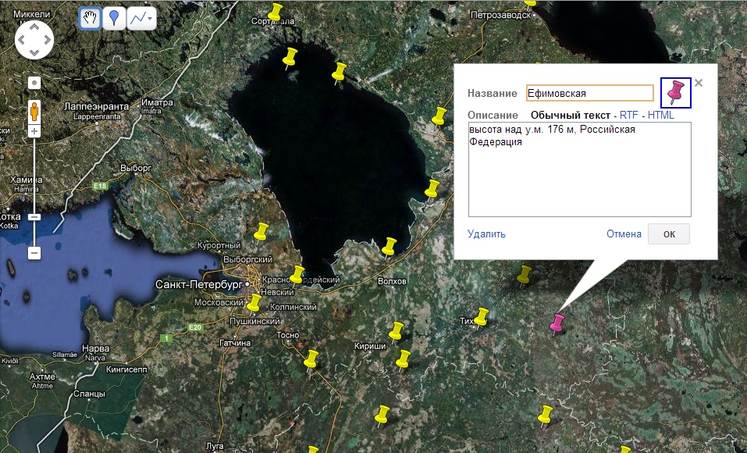
Task: Click the yellow pin at Сортавала
Action: [x=275, y=12]
